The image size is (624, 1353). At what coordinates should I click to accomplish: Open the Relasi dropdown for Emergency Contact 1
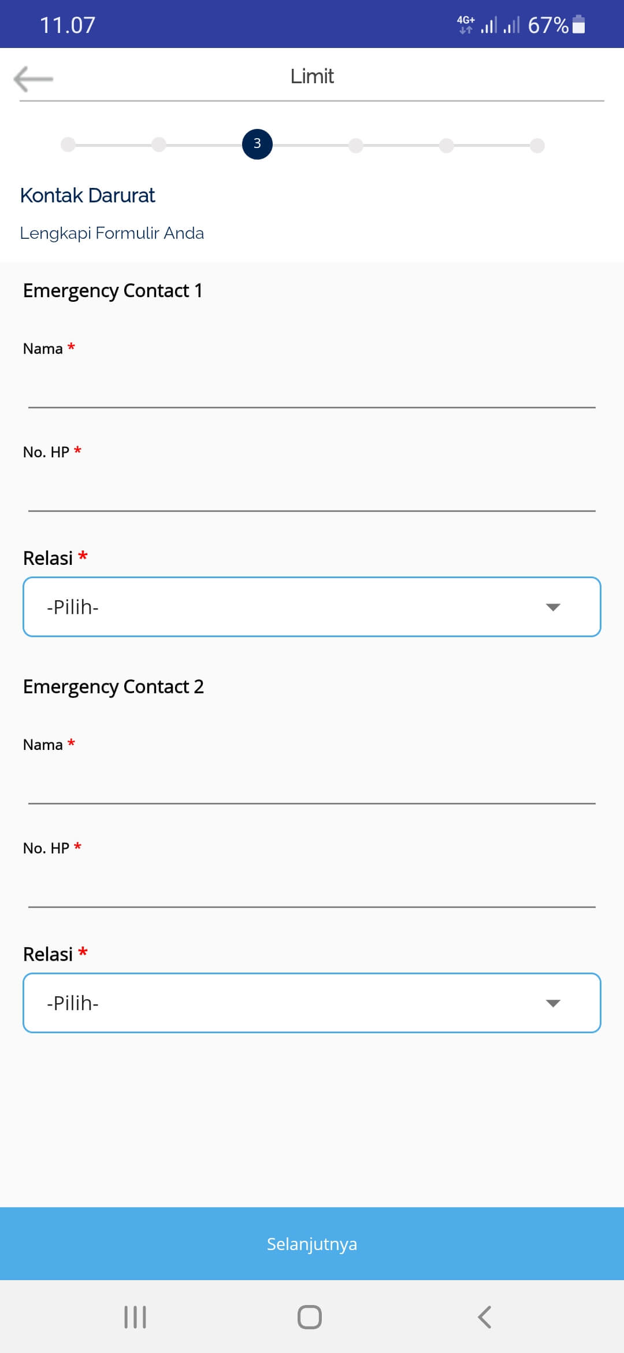pyautogui.click(x=312, y=607)
